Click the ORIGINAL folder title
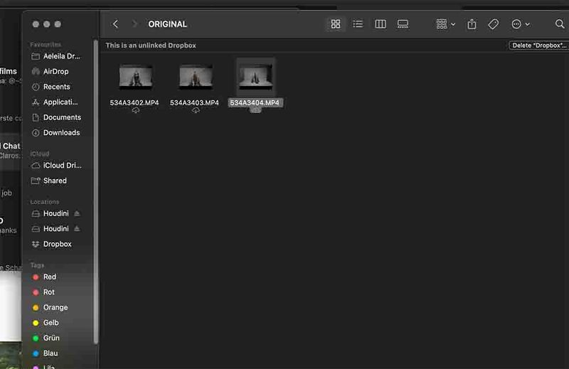569x369 pixels. click(167, 24)
